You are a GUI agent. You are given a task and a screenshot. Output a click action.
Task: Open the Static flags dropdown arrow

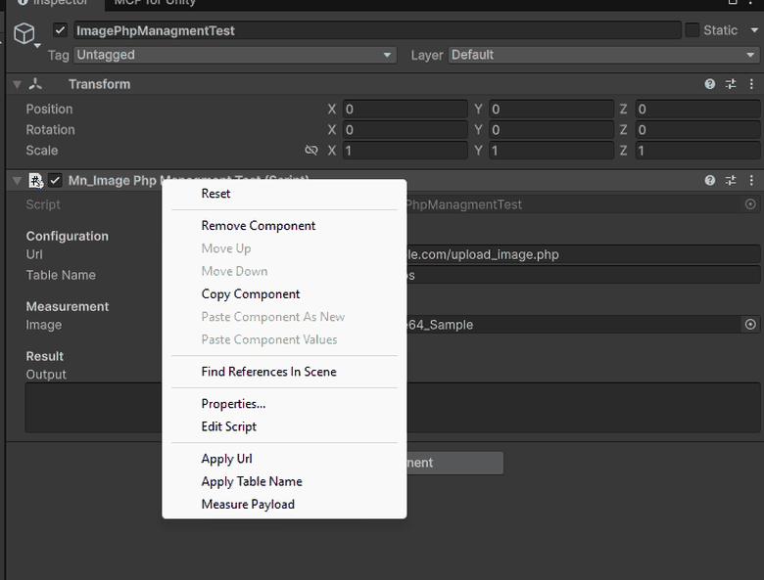tap(754, 30)
